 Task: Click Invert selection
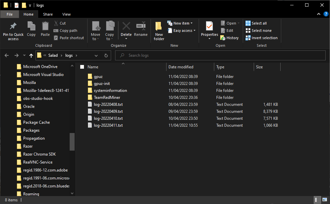pos(262,38)
